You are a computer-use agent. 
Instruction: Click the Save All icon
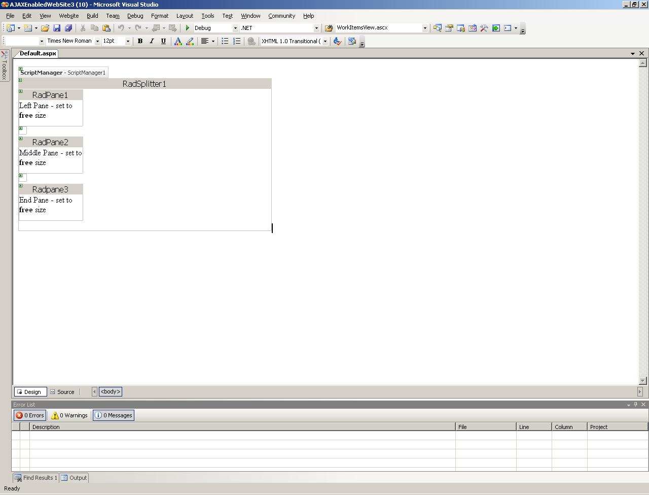[x=68, y=28]
